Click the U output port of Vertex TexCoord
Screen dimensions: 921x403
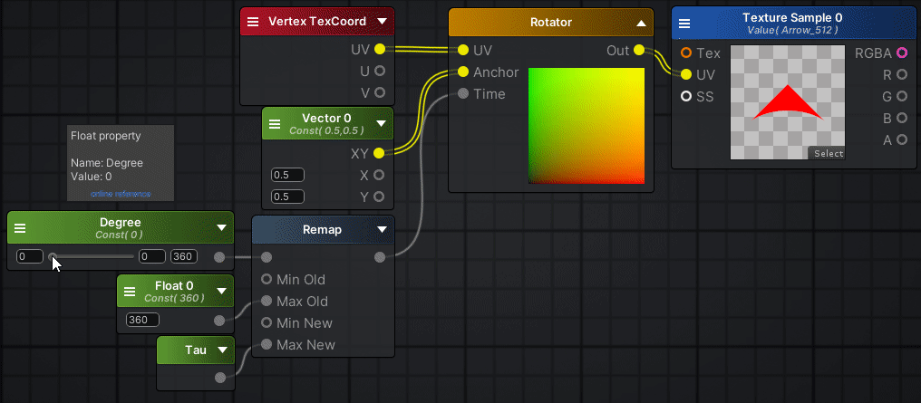pyautogui.click(x=380, y=71)
